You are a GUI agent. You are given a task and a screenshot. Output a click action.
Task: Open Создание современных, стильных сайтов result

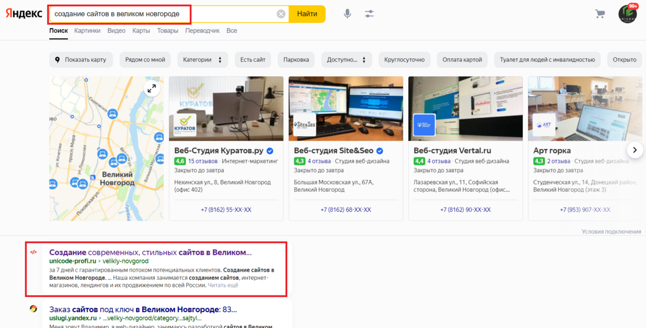click(150, 252)
